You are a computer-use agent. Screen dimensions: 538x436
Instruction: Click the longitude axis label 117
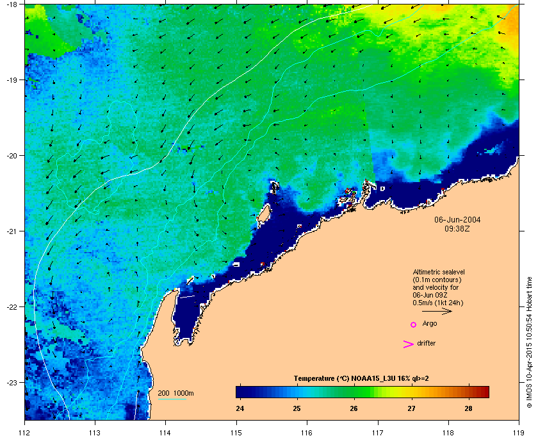pos(378,433)
